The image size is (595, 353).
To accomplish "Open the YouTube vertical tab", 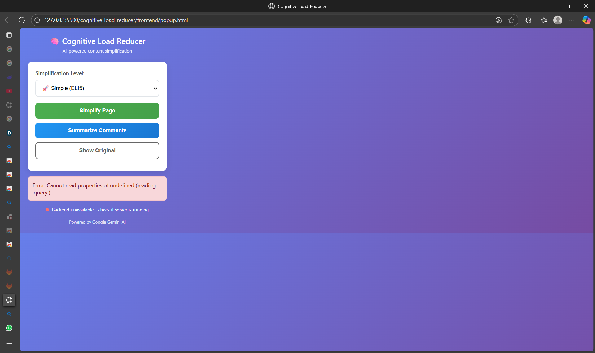I will tap(9, 91).
